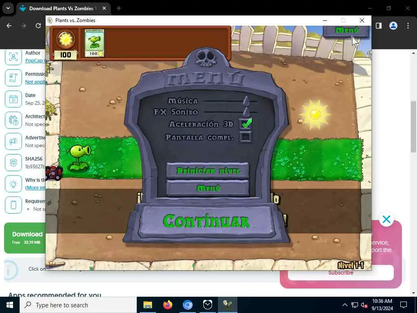Click the Permissions icon on webpage
Image resolution: width=417 pixels, height=313 pixels.
(x=13, y=78)
